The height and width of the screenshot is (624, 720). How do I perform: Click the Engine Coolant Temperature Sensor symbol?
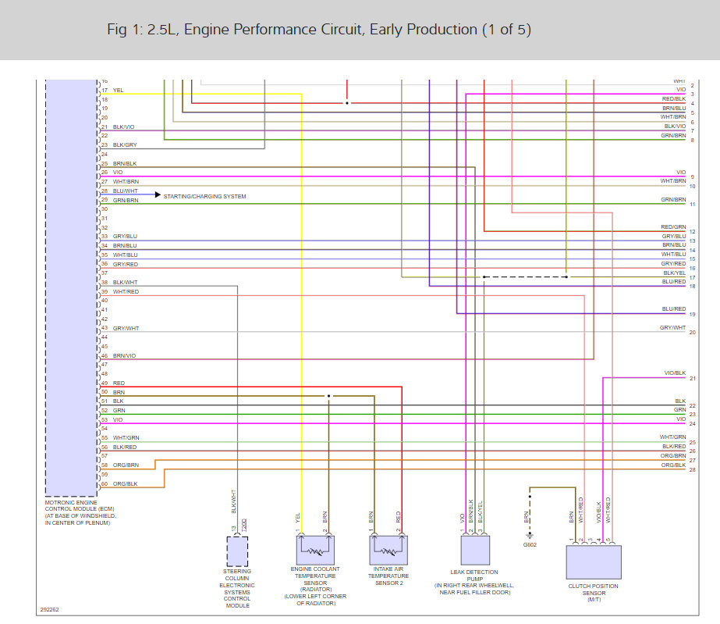click(x=314, y=550)
